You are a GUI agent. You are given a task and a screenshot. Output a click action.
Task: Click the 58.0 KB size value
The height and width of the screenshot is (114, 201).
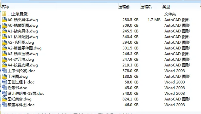(x=132, y=82)
